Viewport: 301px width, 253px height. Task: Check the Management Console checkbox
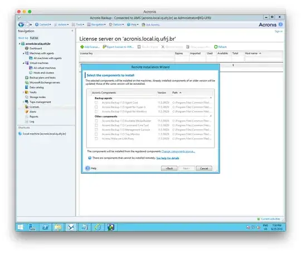pos(96,130)
